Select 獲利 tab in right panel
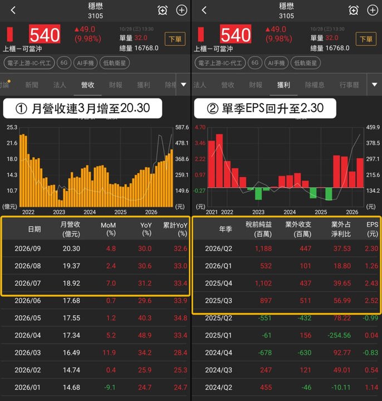 pos(283,85)
